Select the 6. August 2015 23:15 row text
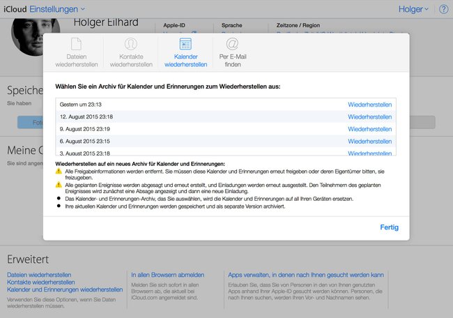This screenshot has width=453, height=318. pyautogui.click(x=84, y=142)
